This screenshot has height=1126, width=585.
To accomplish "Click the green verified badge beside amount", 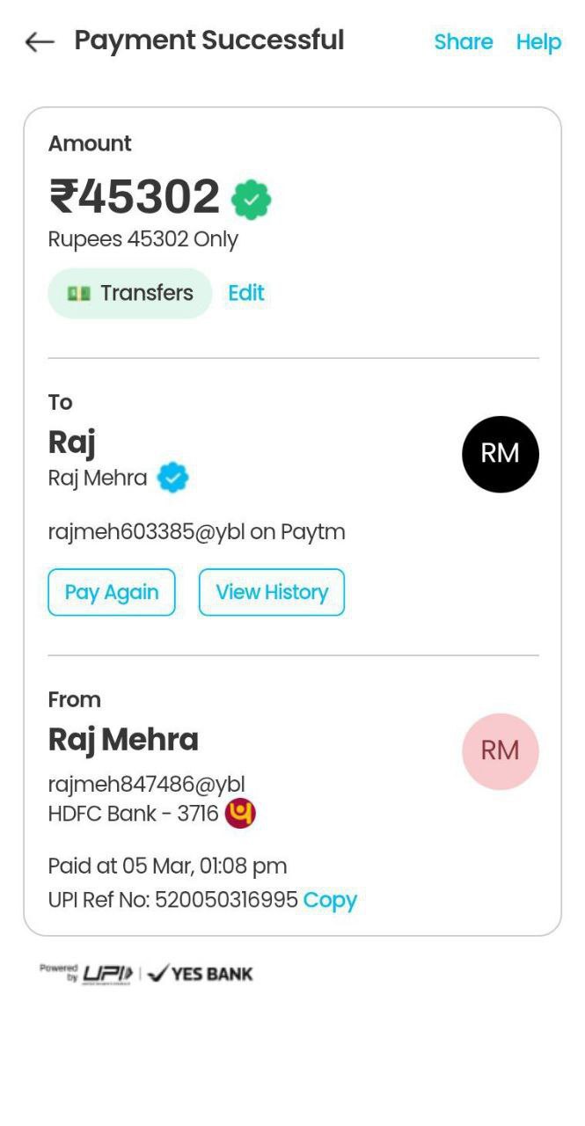I will coord(251,200).
